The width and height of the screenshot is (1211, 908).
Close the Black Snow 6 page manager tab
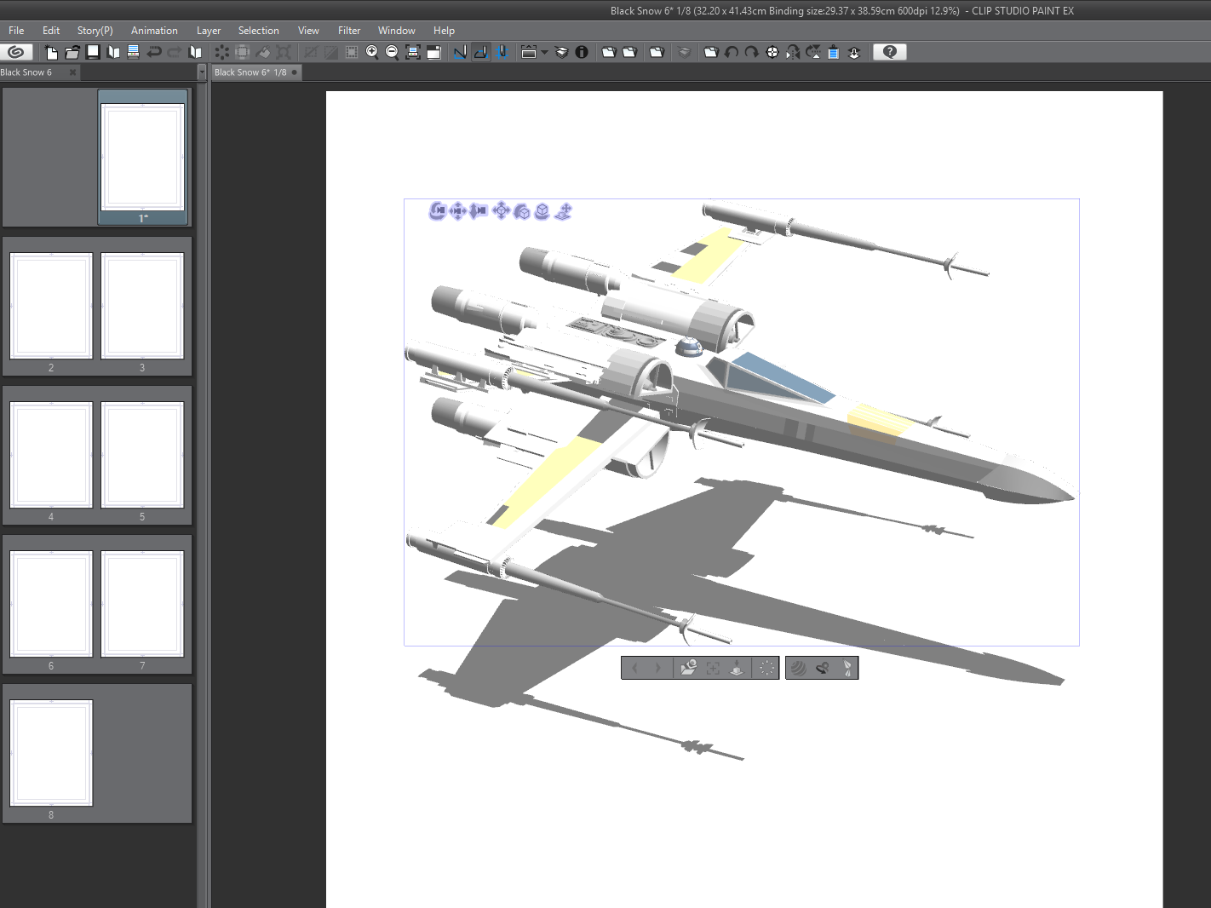pos(73,72)
